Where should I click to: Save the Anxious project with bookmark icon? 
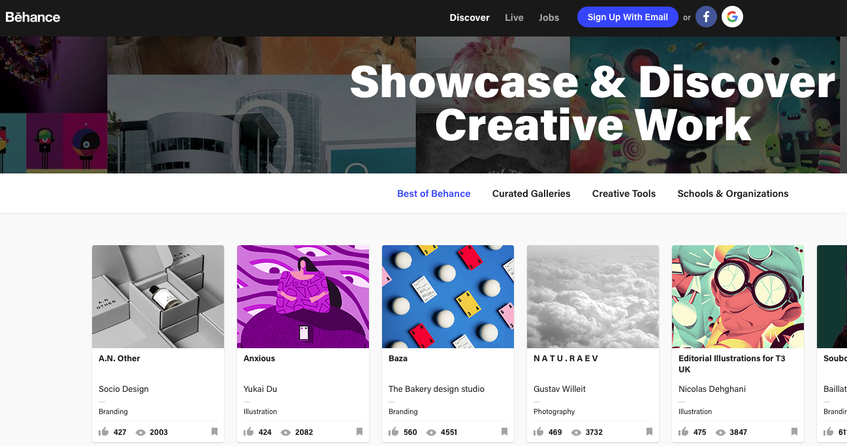359,432
